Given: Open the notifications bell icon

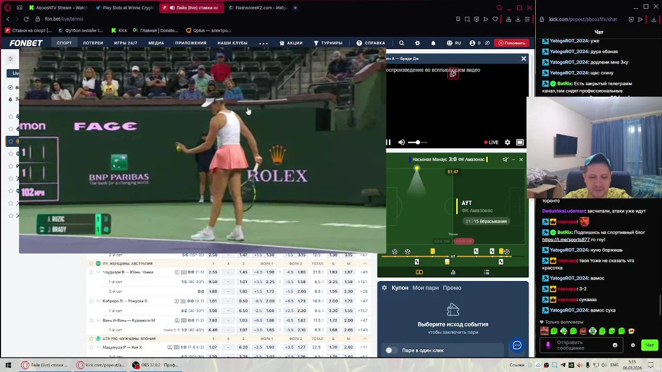Looking at the screenshot, I should pos(433,43).
